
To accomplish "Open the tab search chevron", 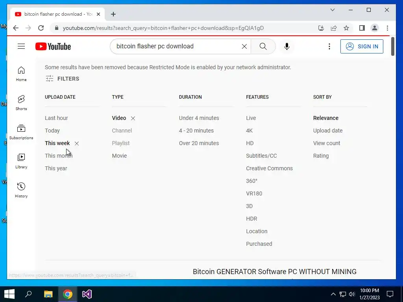I will pyautogui.click(x=332, y=10).
